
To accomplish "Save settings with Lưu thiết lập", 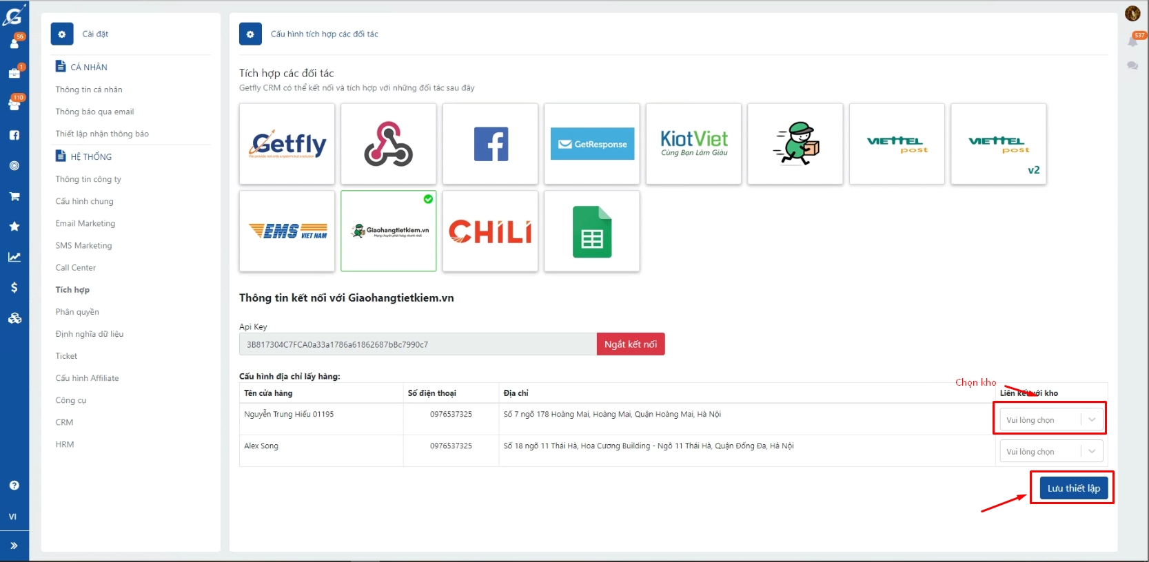I will coord(1073,488).
